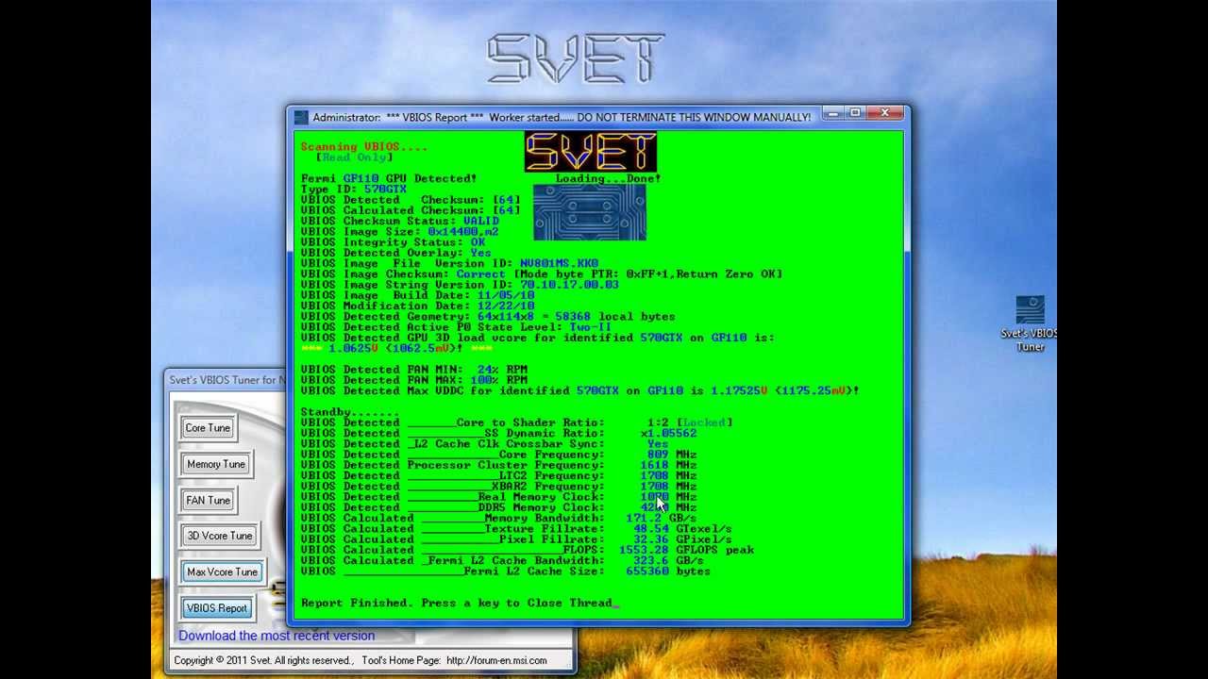Choose the Max Vcore Tune button
1208x679 pixels.
(222, 571)
